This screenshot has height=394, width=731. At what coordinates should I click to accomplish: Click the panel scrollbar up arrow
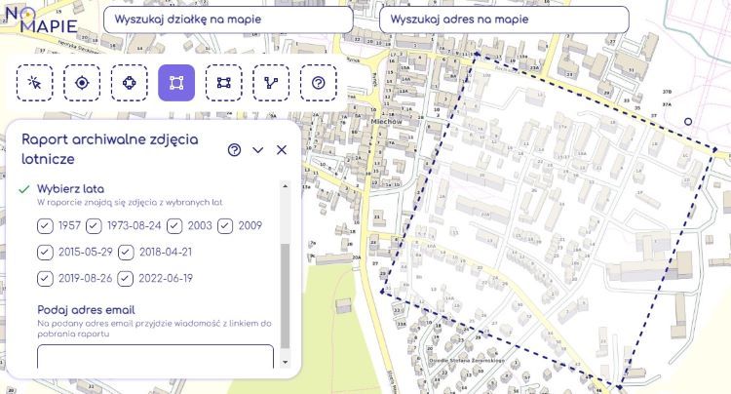tap(286, 186)
